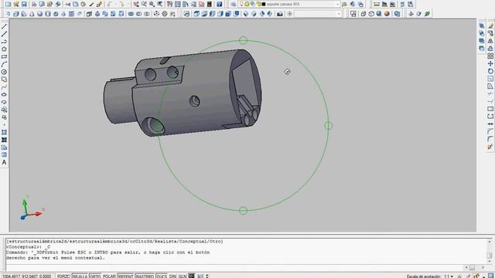Click the '_3DFOrbit' command history line
495x278 pixels.
(108, 253)
